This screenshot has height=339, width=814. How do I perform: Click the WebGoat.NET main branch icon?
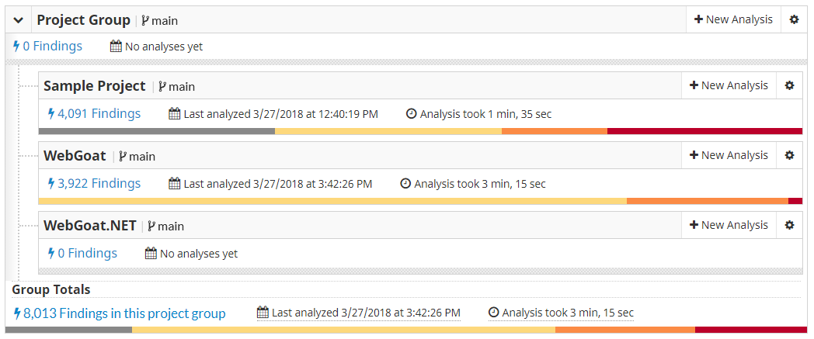tap(151, 226)
